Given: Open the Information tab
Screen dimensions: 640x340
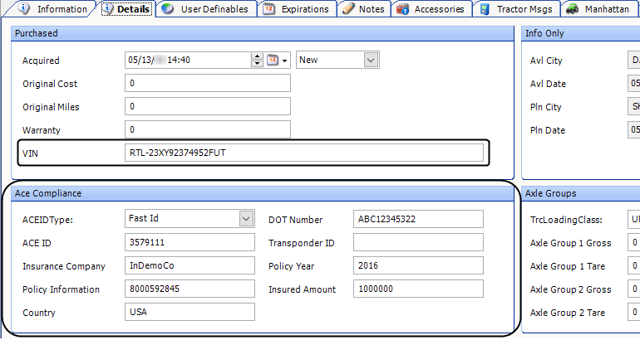Looking at the screenshot, I should [55, 9].
